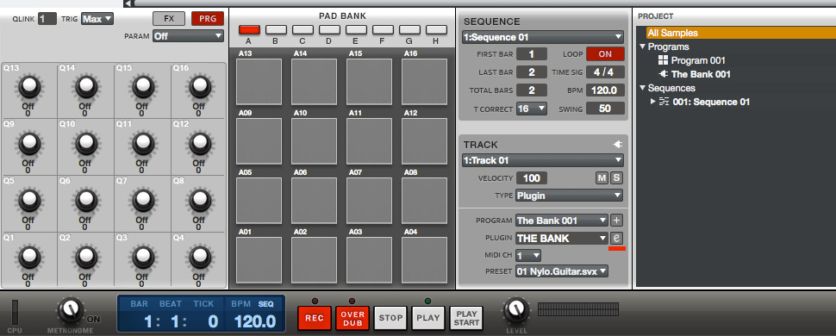Click the sequence icon for 001: Sequence 01

(x=664, y=102)
